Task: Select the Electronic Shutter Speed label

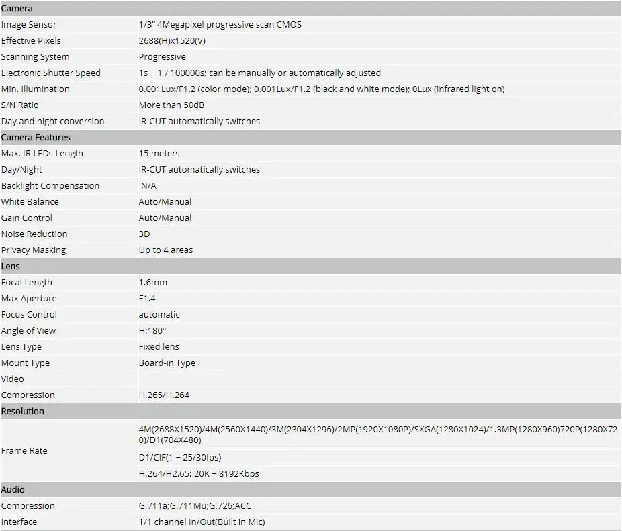Action: point(51,73)
